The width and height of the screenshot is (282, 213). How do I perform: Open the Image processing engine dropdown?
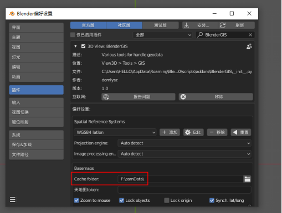[x=184, y=154]
